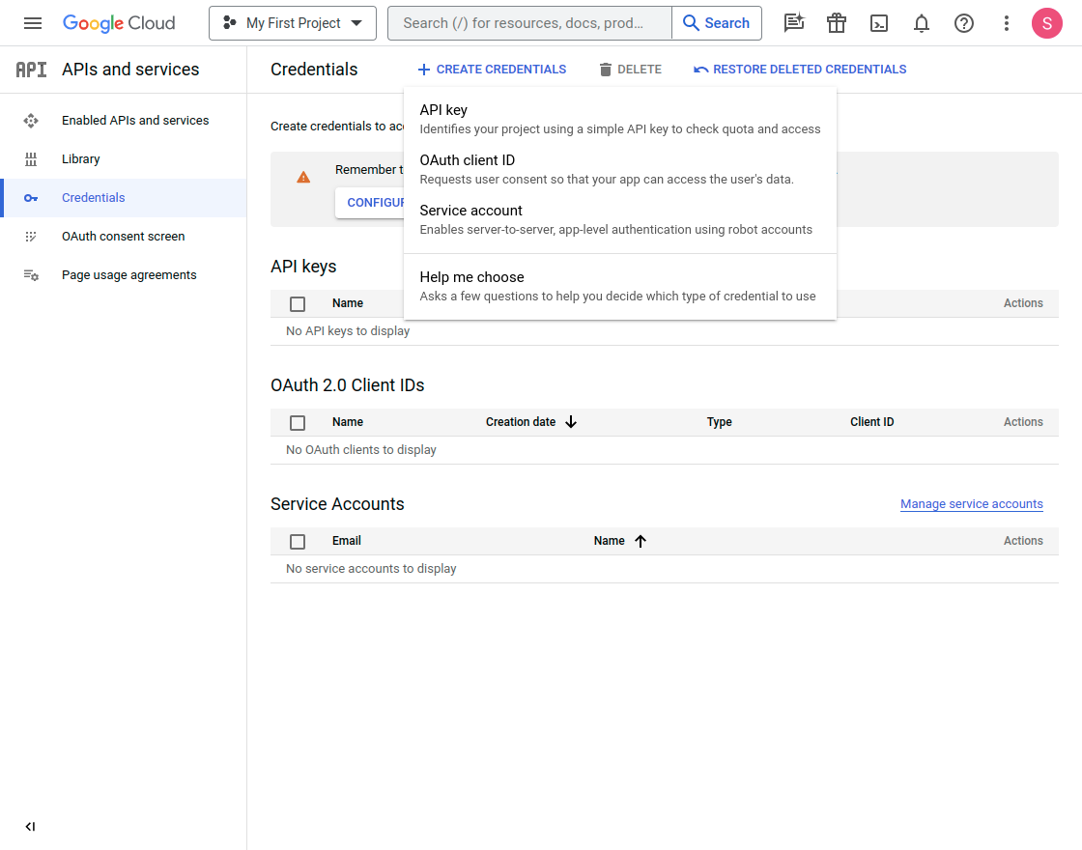Sort service accounts by Email column
Viewport: 1082px width, 850px height.
point(347,541)
